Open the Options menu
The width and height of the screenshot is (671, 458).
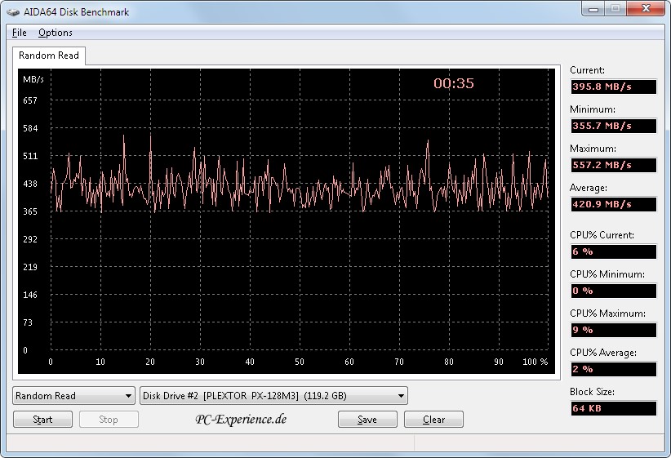56,33
